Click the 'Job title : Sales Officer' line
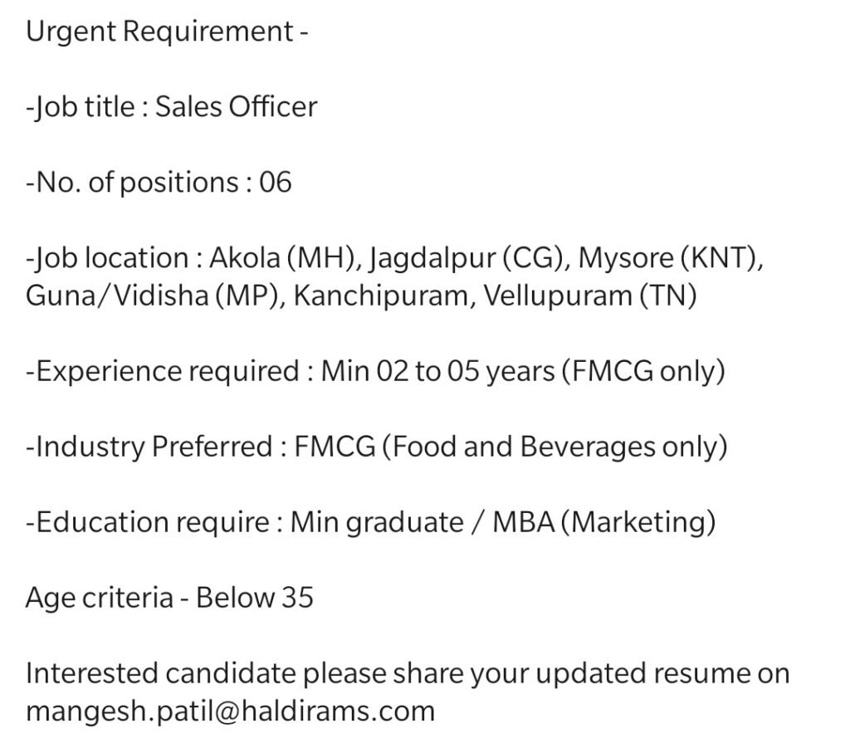The image size is (850, 738). 171,107
